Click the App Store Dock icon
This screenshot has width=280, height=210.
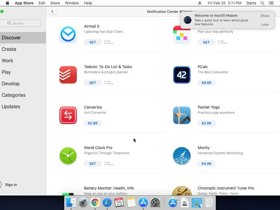point(143,203)
